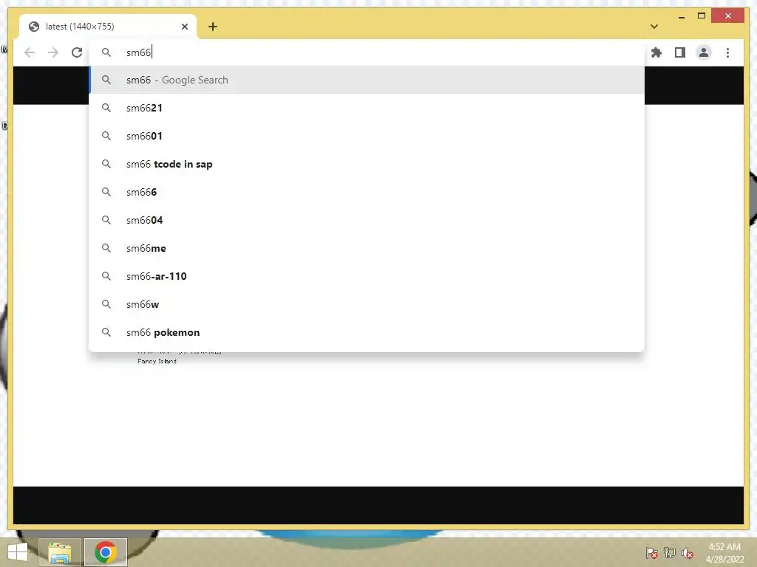The height and width of the screenshot is (567, 757).
Task: Open the network icon in tray
Action: (670, 553)
